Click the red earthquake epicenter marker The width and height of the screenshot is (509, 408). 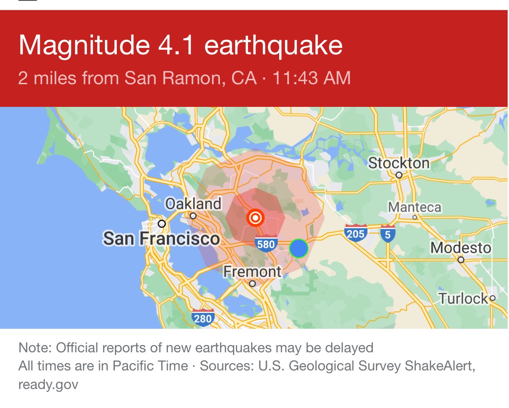255,218
